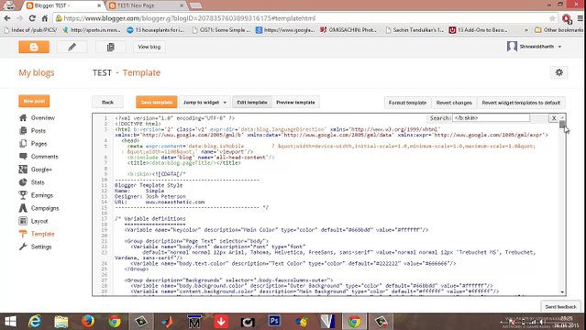Open Internet Explorer from the taskbar

coord(35,322)
